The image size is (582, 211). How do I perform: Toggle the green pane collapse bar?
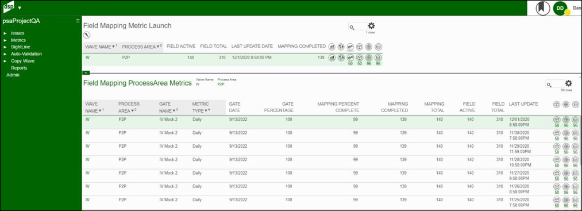[86, 73]
